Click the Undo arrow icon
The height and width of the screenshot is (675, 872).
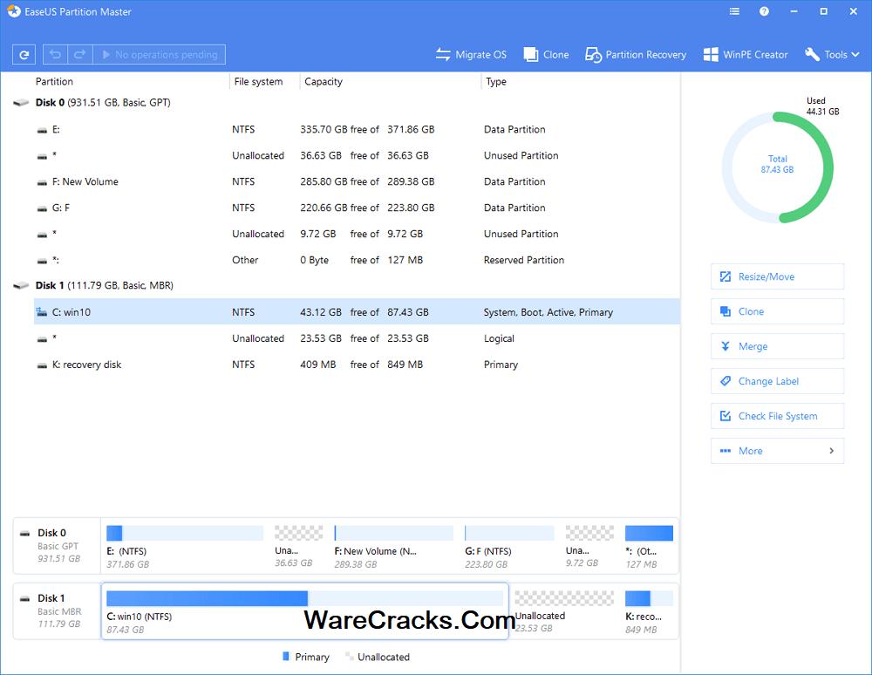point(56,54)
